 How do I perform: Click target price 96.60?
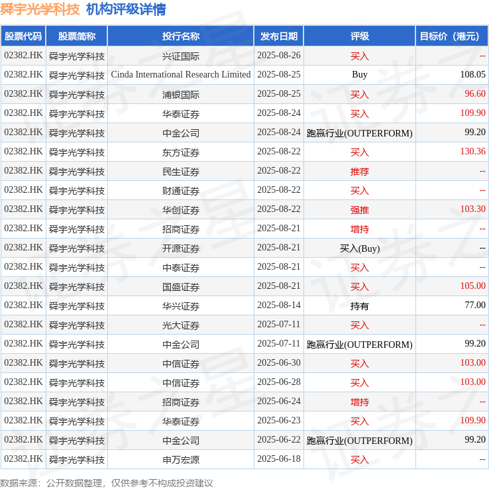475,93
